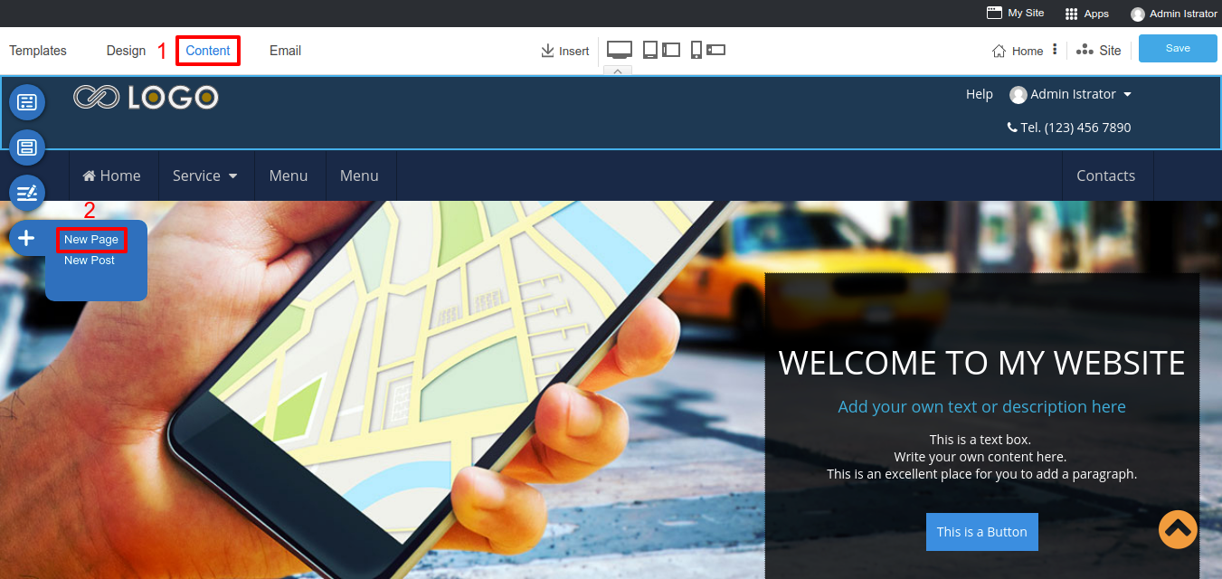Open the sidebar edit-pencil icon button

click(x=27, y=193)
